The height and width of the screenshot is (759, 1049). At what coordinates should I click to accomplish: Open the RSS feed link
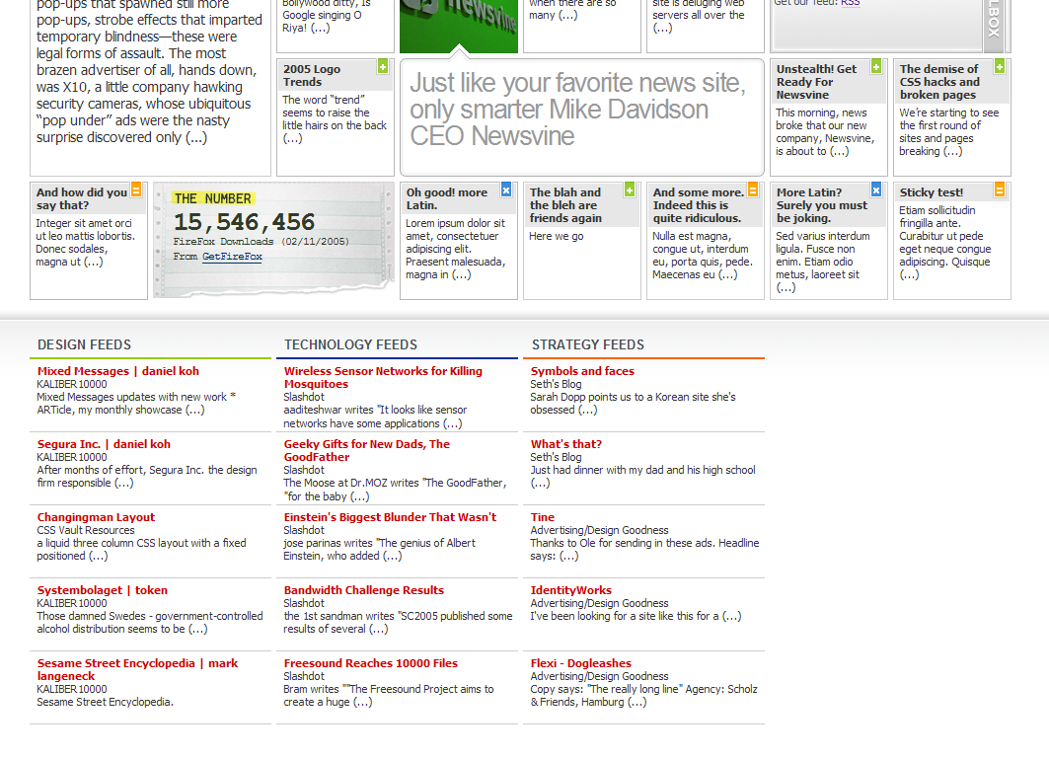point(850,3)
